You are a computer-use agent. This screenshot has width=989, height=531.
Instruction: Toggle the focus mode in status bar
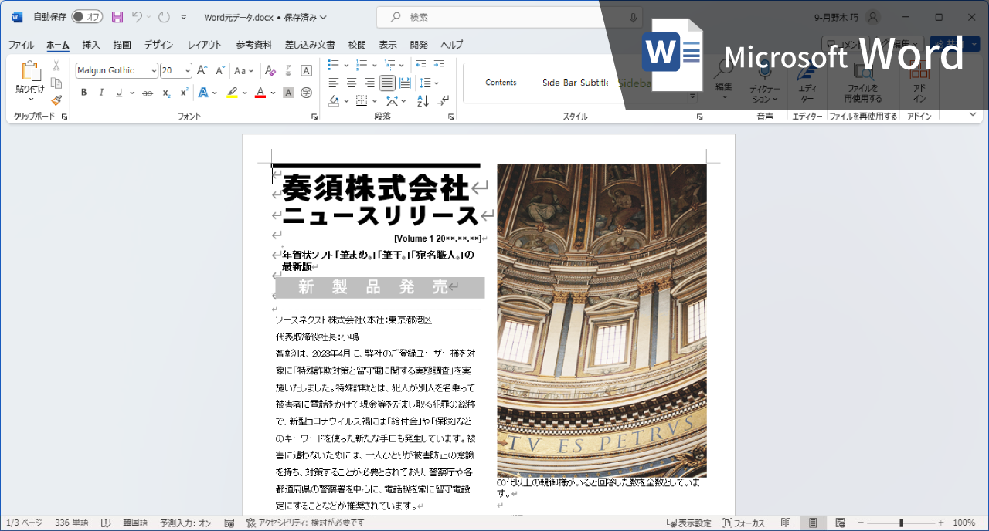pyautogui.click(x=743, y=523)
